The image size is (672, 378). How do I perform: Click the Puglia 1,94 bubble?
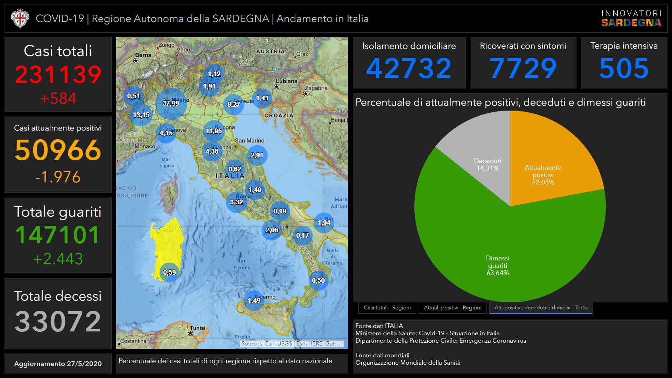tap(324, 223)
